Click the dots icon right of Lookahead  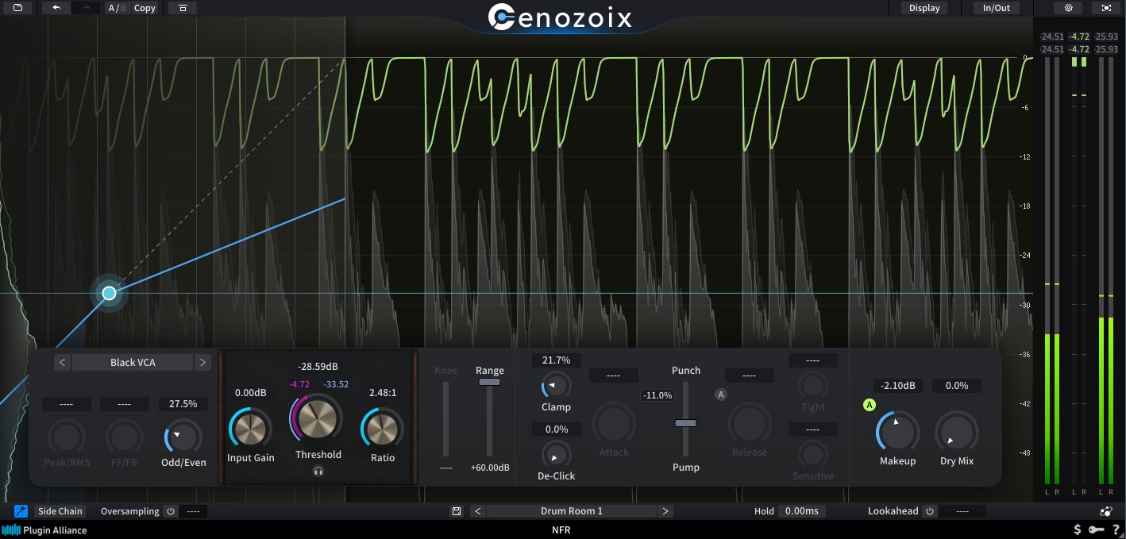pos(1106,511)
